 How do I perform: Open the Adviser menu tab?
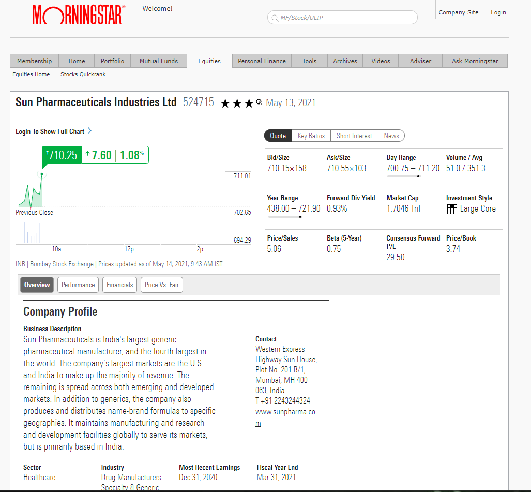[420, 61]
